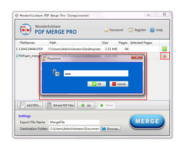Open the Register option
This screenshot has height=143, width=179.
[138, 30]
